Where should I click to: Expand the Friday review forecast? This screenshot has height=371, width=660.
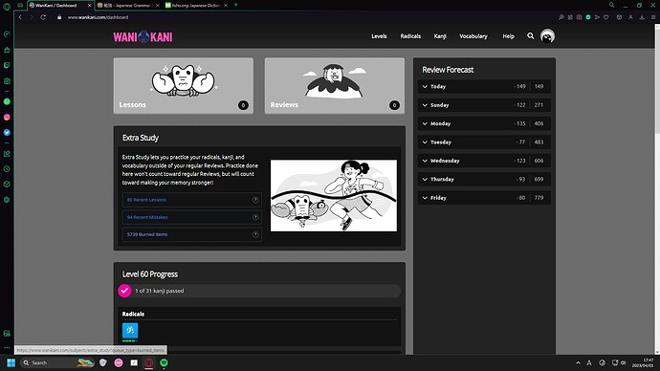484,198
